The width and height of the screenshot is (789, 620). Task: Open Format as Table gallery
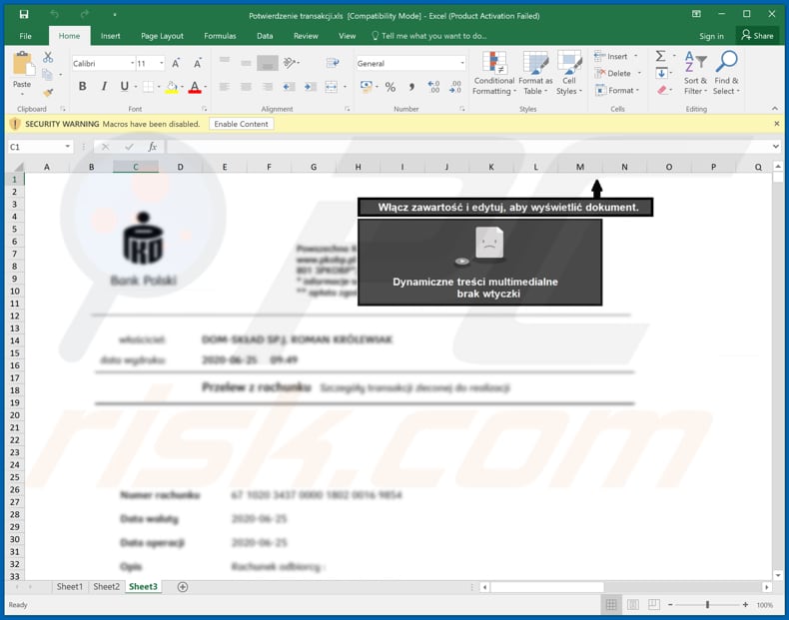point(535,73)
